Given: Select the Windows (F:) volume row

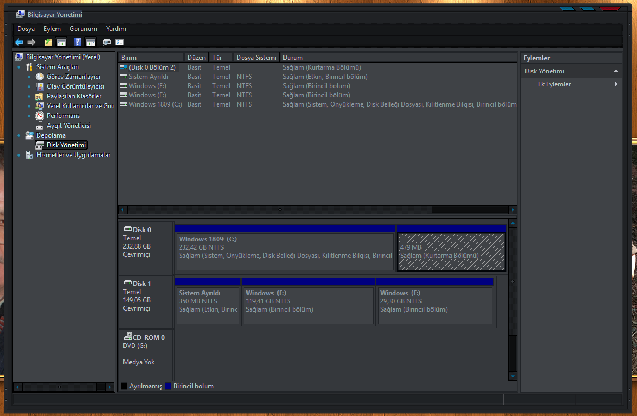Looking at the screenshot, I should pyautogui.click(x=318, y=95).
